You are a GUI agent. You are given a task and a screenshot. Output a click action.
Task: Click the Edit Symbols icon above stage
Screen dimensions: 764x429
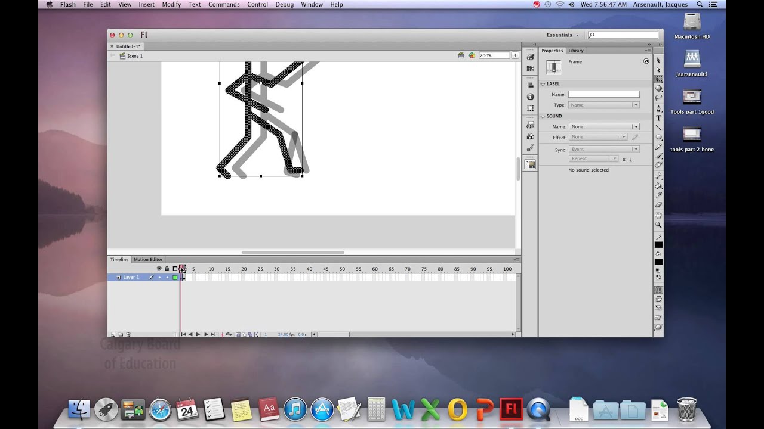[472, 55]
